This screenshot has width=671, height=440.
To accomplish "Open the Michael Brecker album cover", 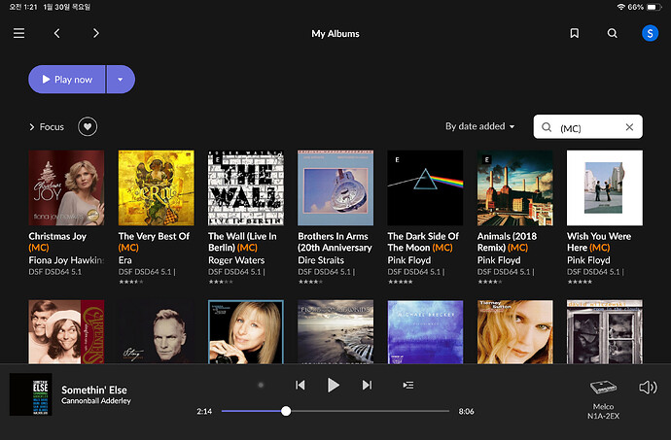I will point(425,332).
